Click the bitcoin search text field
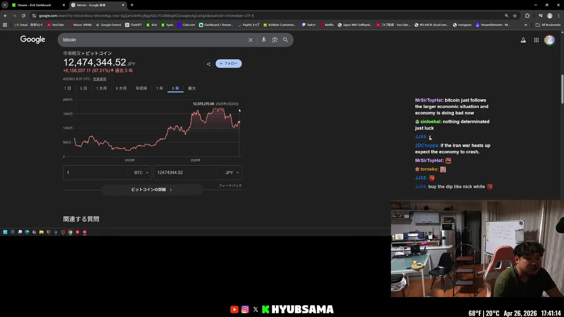Viewport: 564px width, 317px height. click(x=152, y=40)
